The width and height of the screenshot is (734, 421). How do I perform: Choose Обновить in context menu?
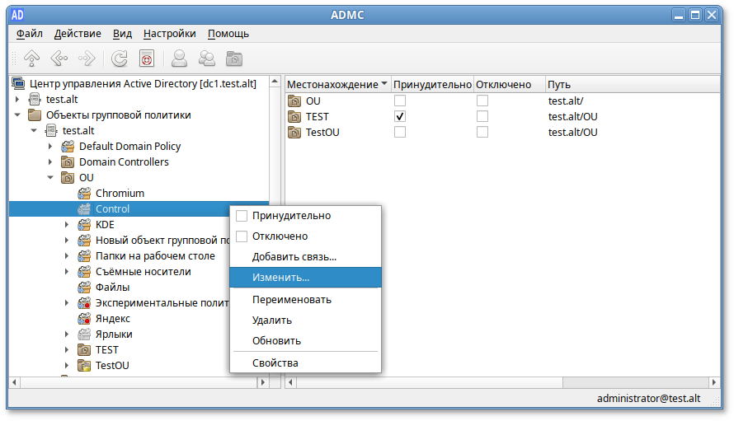(306, 341)
